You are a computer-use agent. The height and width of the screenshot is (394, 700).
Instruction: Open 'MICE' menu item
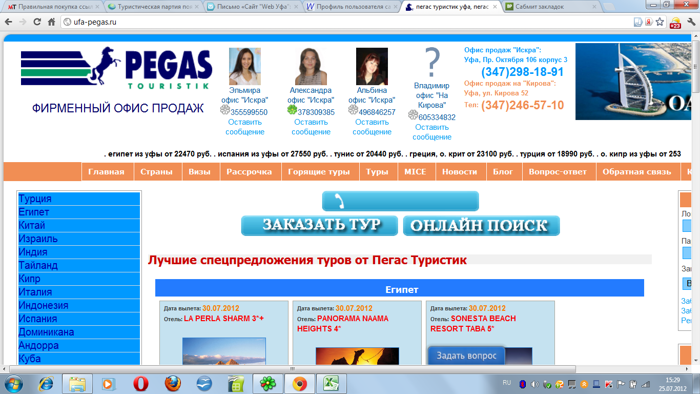415,172
